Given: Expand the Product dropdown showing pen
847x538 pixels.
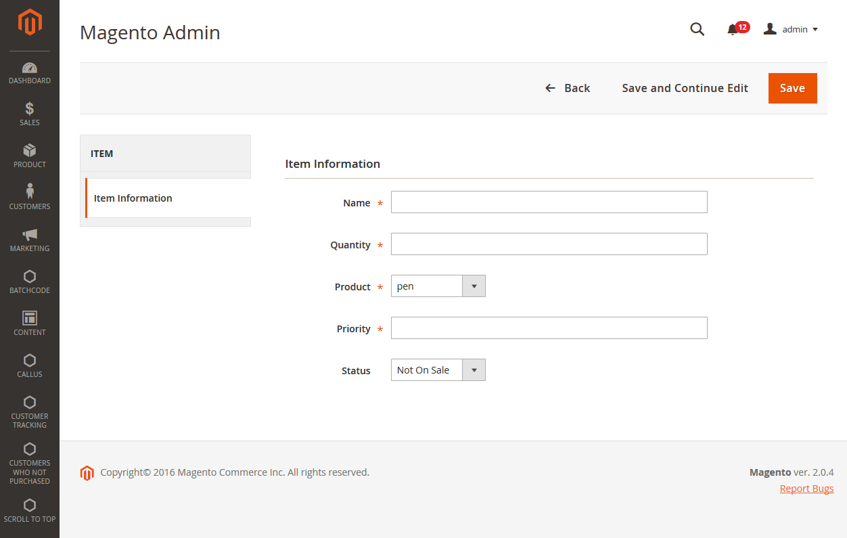Looking at the screenshot, I should click(474, 286).
